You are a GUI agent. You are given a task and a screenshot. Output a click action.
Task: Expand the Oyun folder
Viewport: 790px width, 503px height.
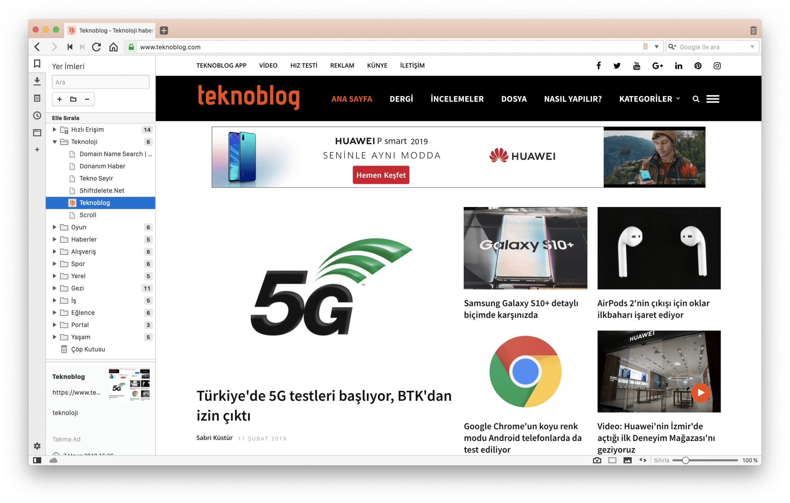54,227
